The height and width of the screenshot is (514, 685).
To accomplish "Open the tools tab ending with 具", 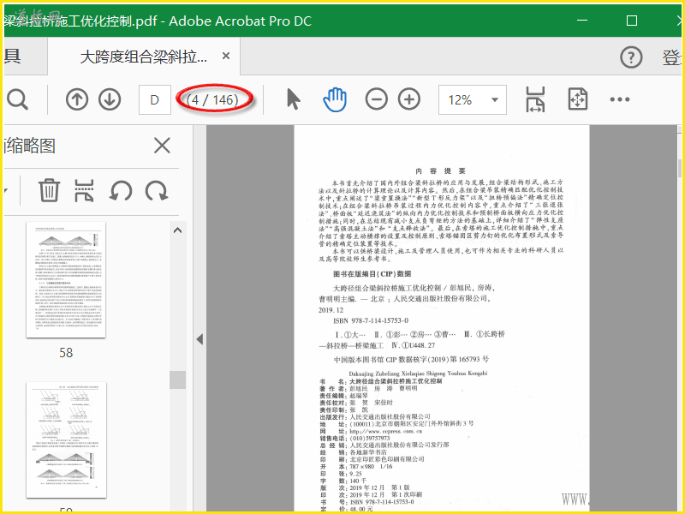I will tap(13, 56).
